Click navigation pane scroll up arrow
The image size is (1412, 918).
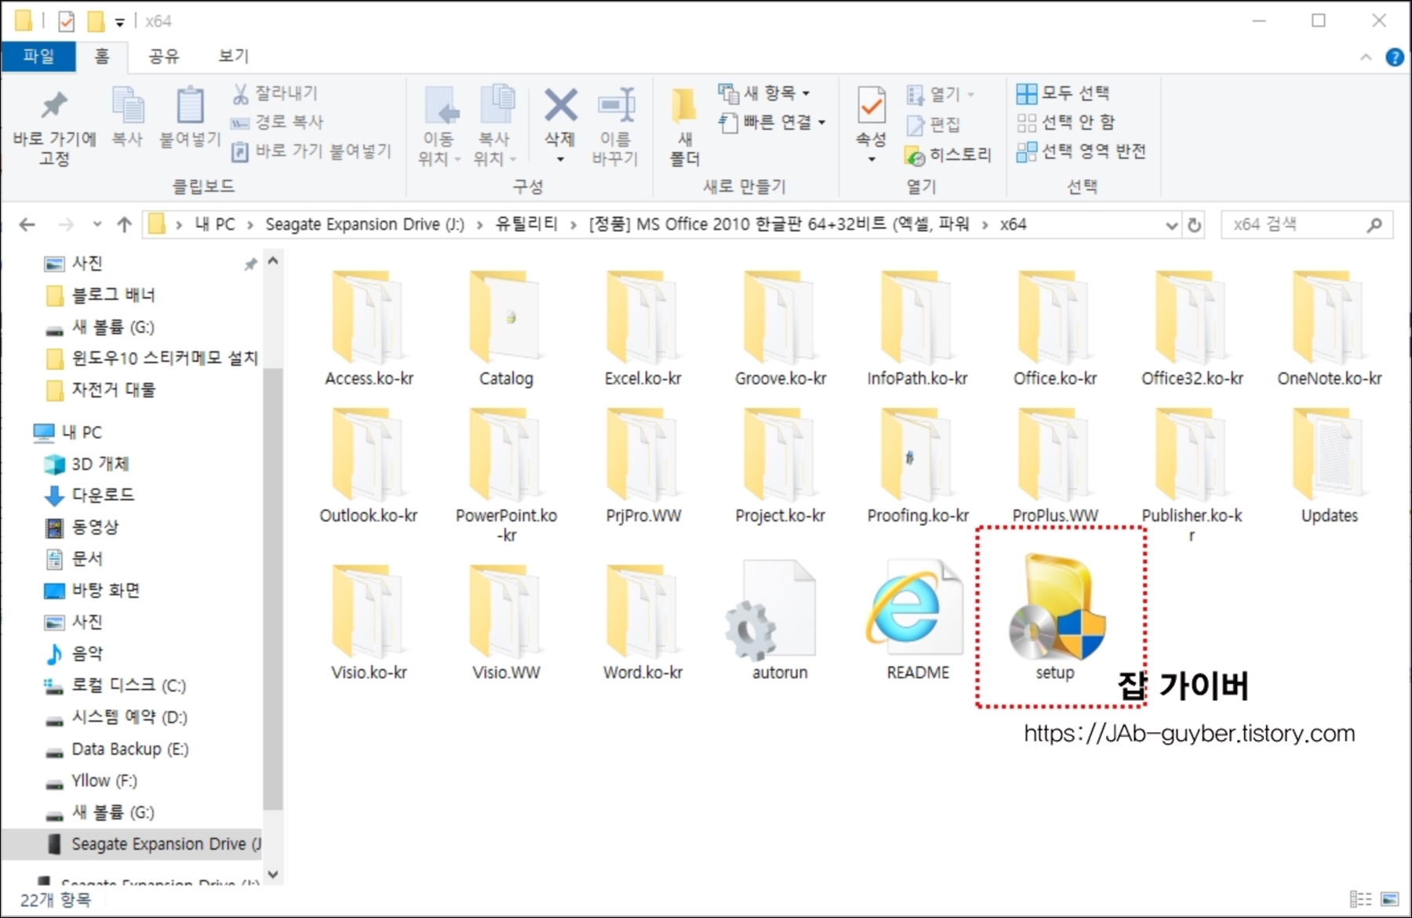272,260
